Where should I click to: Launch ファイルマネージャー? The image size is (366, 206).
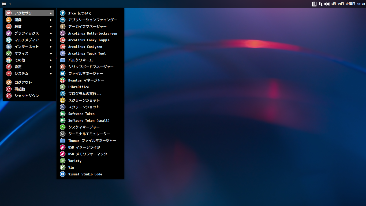click(x=90, y=73)
